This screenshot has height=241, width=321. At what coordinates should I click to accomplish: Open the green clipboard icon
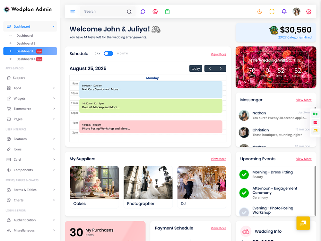click(x=167, y=12)
